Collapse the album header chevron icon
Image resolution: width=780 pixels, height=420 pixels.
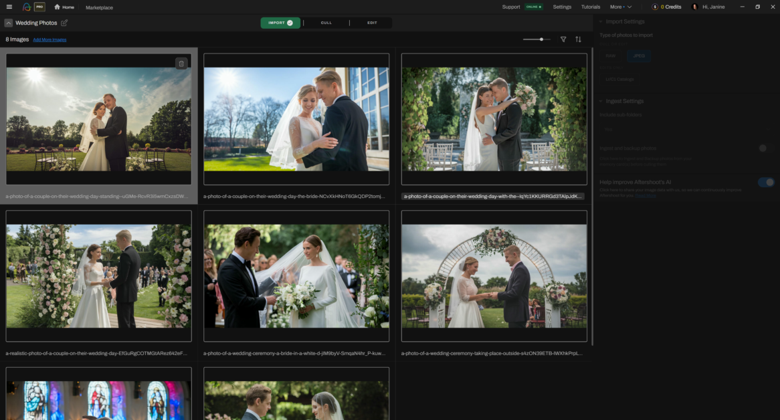tap(9, 23)
